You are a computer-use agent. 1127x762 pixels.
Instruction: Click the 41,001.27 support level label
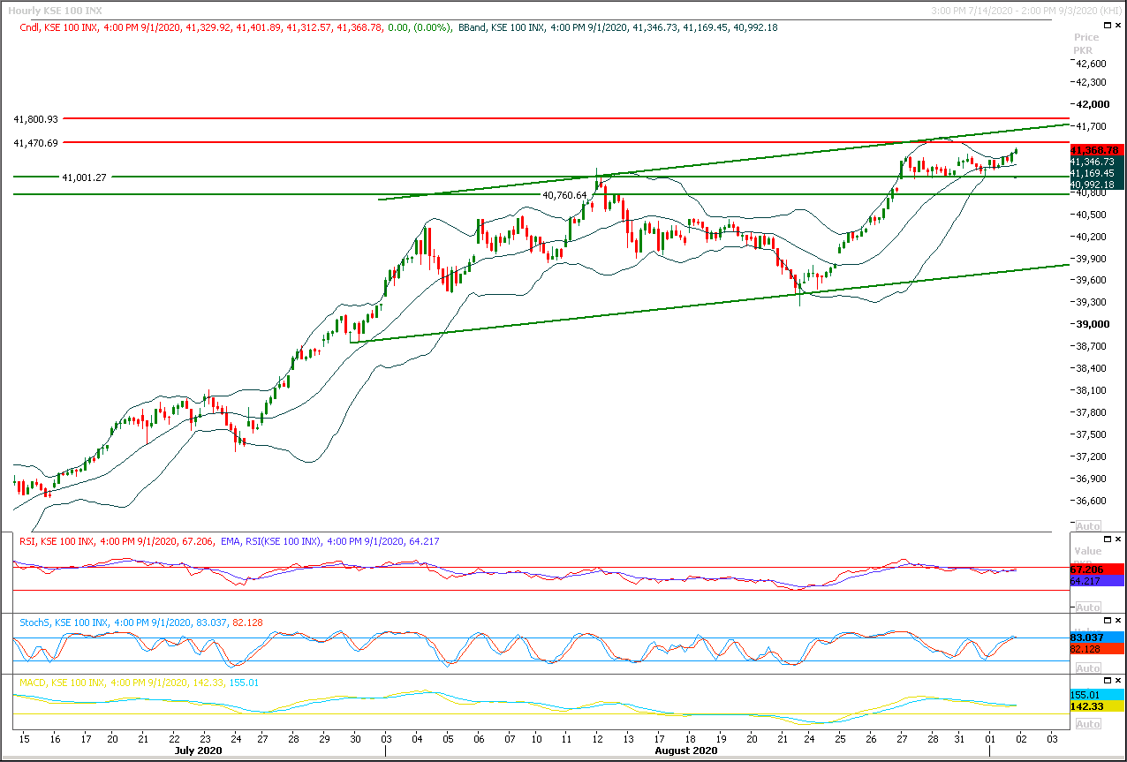pyautogui.click(x=84, y=177)
